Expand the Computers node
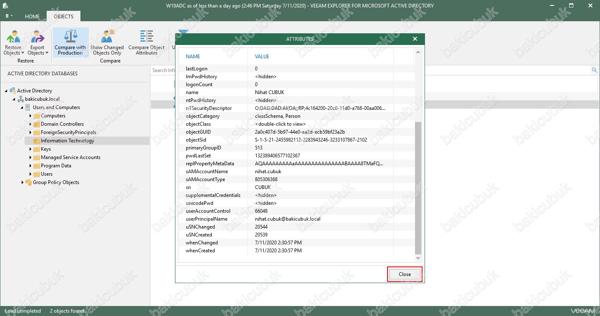 (x=30, y=116)
